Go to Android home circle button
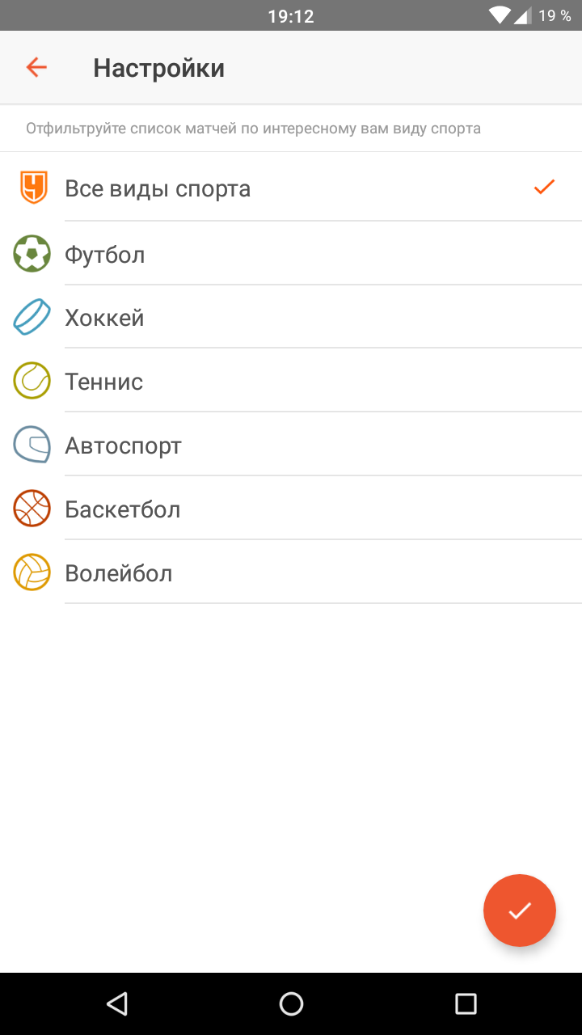 coord(291,1003)
